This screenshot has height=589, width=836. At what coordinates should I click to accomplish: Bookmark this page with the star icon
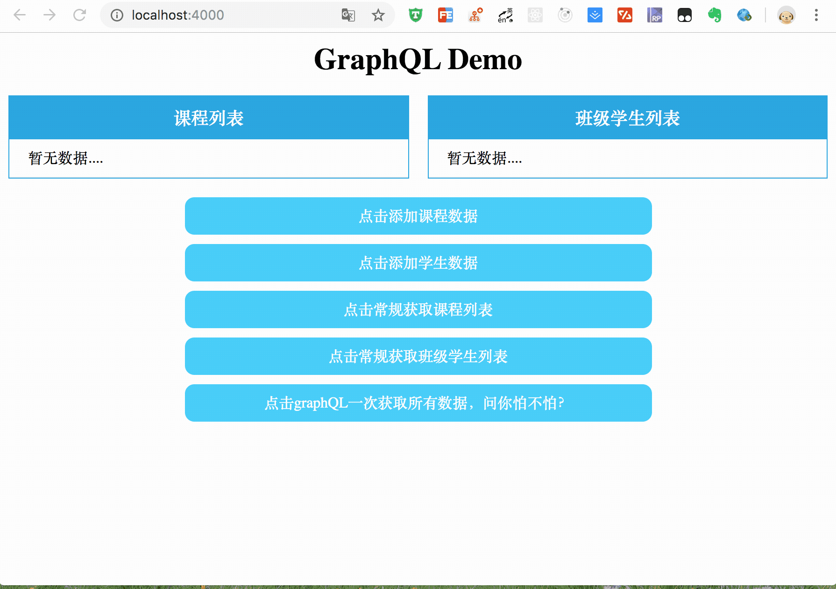pos(378,15)
